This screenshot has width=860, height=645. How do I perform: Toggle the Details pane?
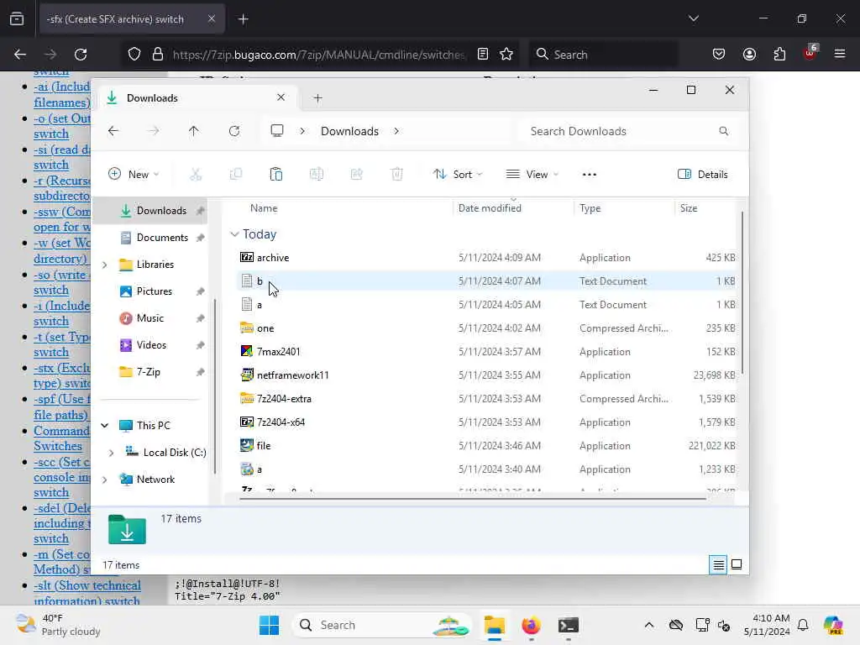coord(703,175)
